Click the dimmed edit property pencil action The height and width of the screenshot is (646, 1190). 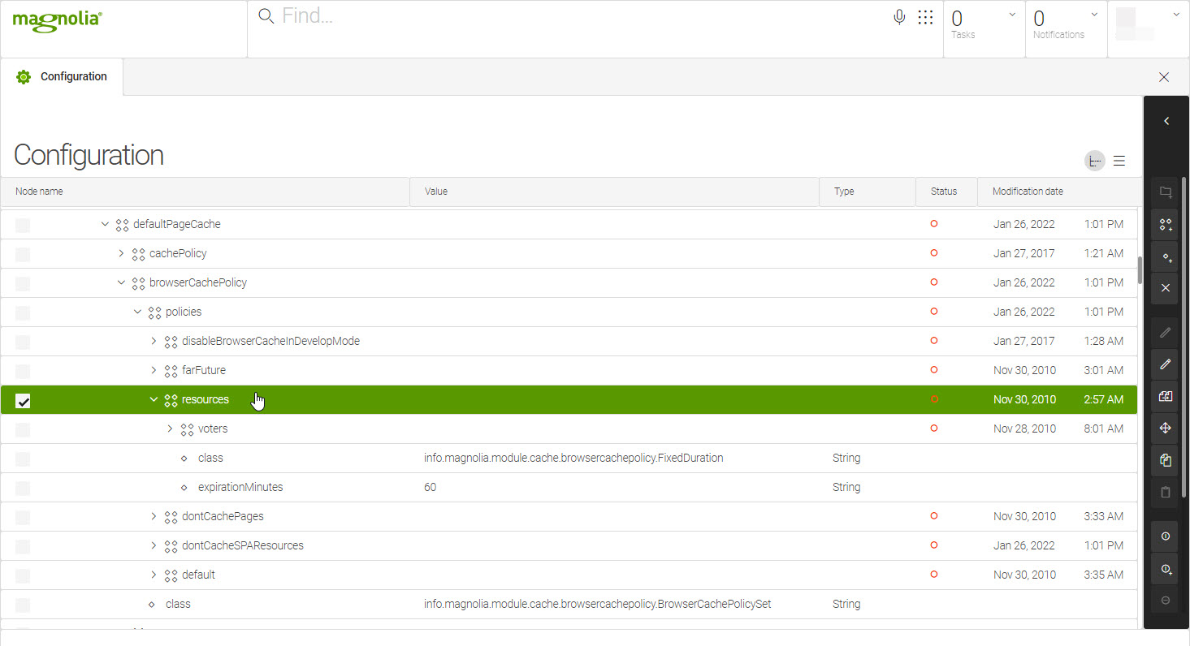[x=1166, y=333]
